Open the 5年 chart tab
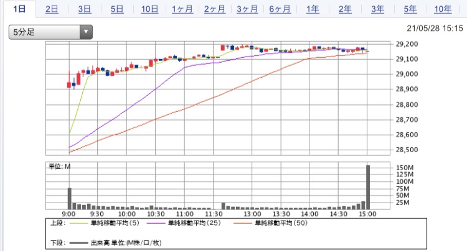467x251 pixels. (x=410, y=9)
